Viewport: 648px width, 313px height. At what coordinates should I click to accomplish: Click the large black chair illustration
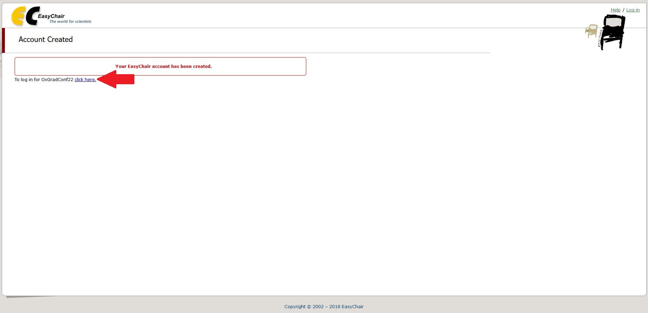click(613, 32)
